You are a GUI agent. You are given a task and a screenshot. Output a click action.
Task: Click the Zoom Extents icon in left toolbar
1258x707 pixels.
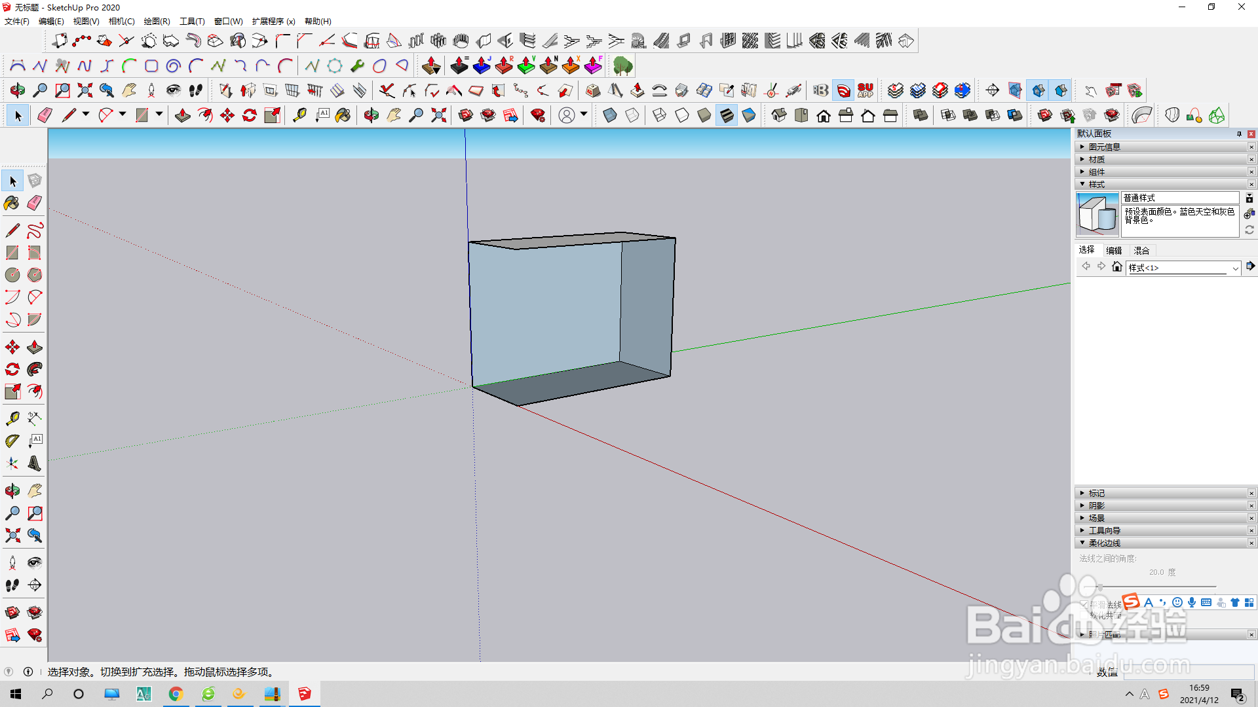click(x=12, y=535)
